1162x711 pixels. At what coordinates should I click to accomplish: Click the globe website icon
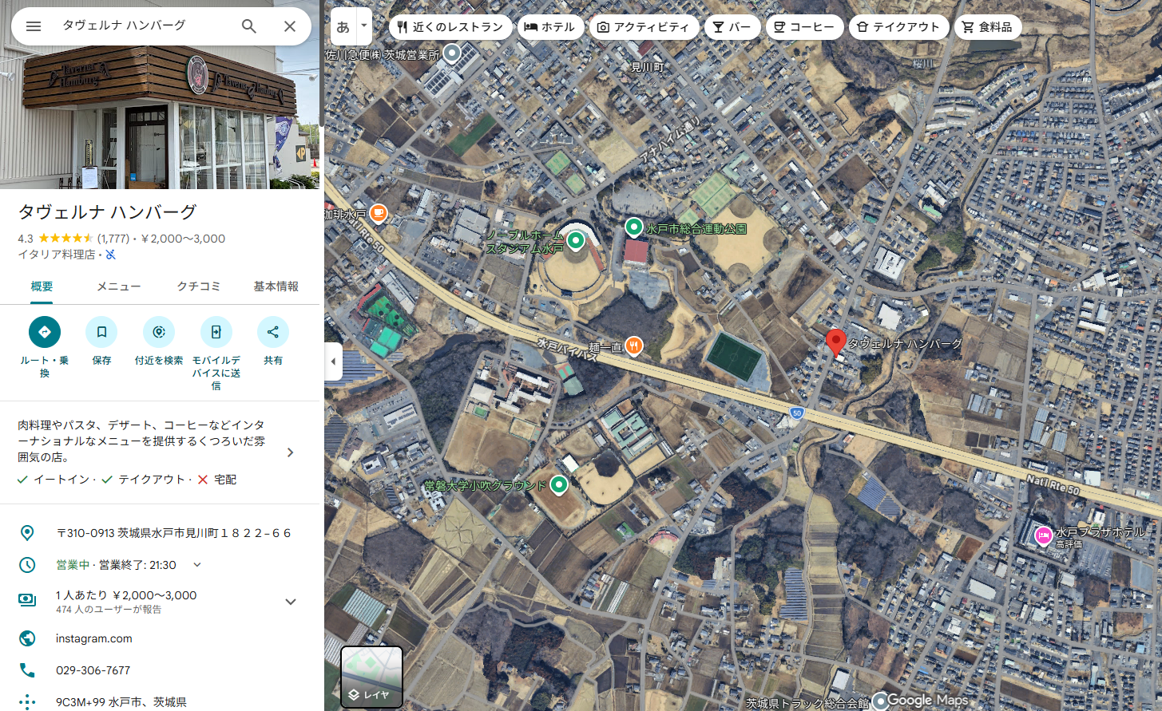pos(27,638)
